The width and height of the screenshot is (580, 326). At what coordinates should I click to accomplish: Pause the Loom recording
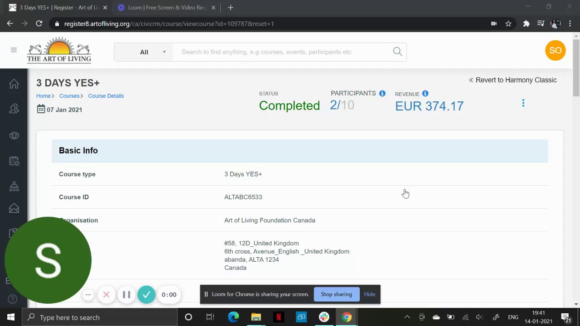[126, 295]
